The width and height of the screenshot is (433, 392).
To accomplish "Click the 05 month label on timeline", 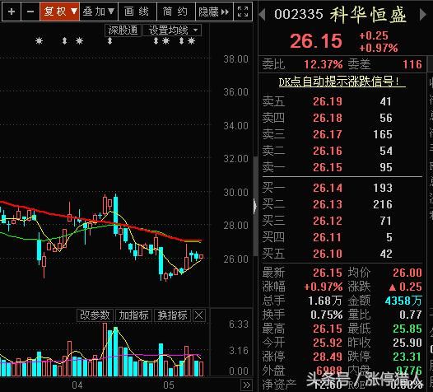I will 169,385.
